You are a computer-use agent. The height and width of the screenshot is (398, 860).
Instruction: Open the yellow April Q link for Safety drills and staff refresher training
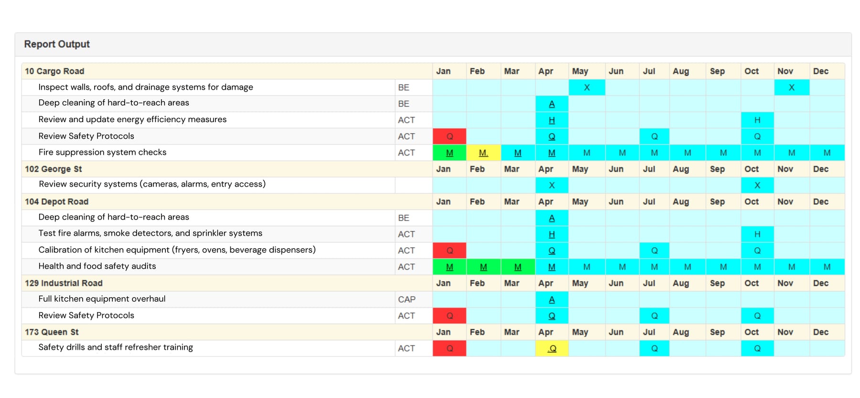point(552,348)
